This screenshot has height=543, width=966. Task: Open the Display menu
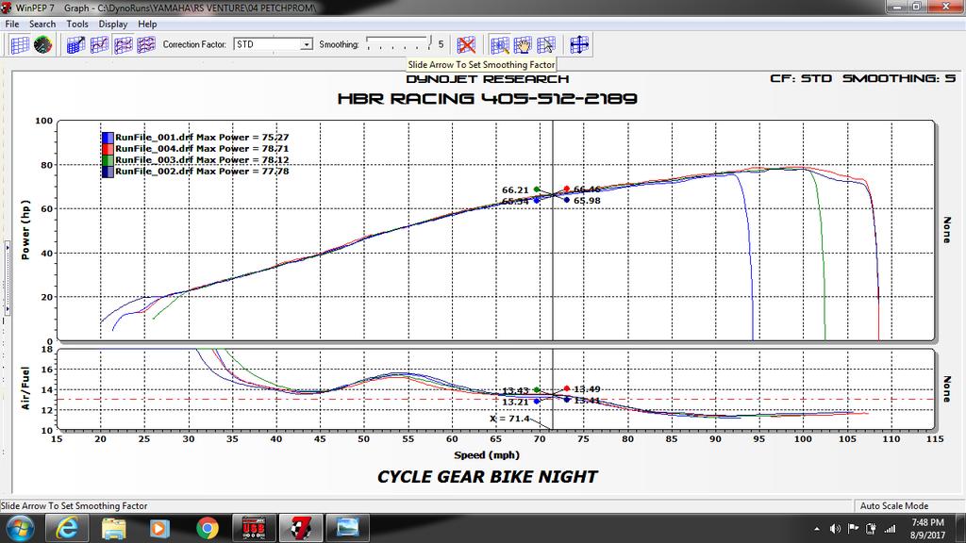coord(112,24)
